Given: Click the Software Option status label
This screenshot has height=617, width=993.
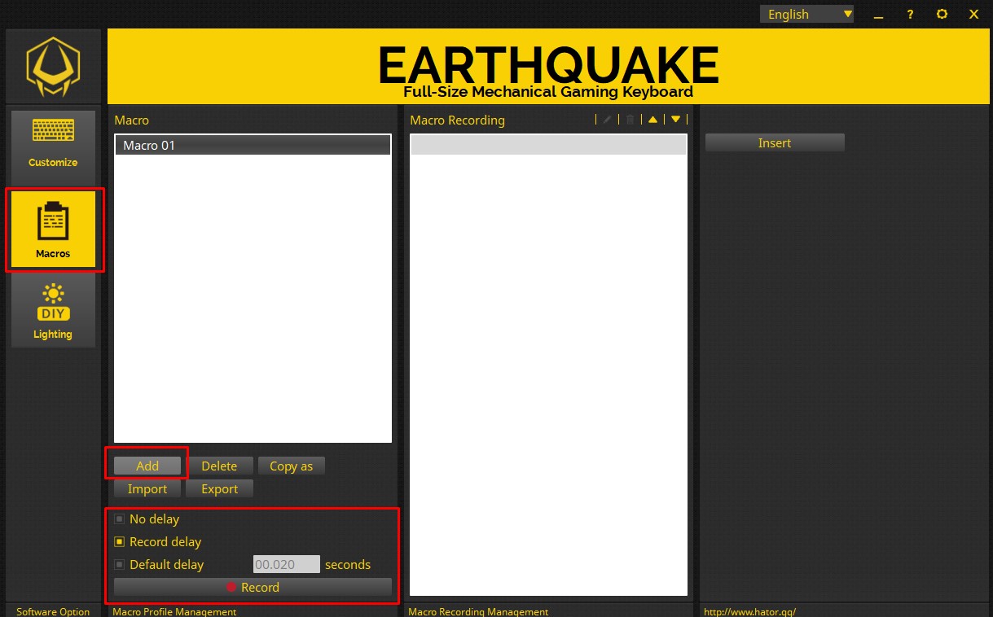Looking at the screenshot, I should tap(53, 611).
